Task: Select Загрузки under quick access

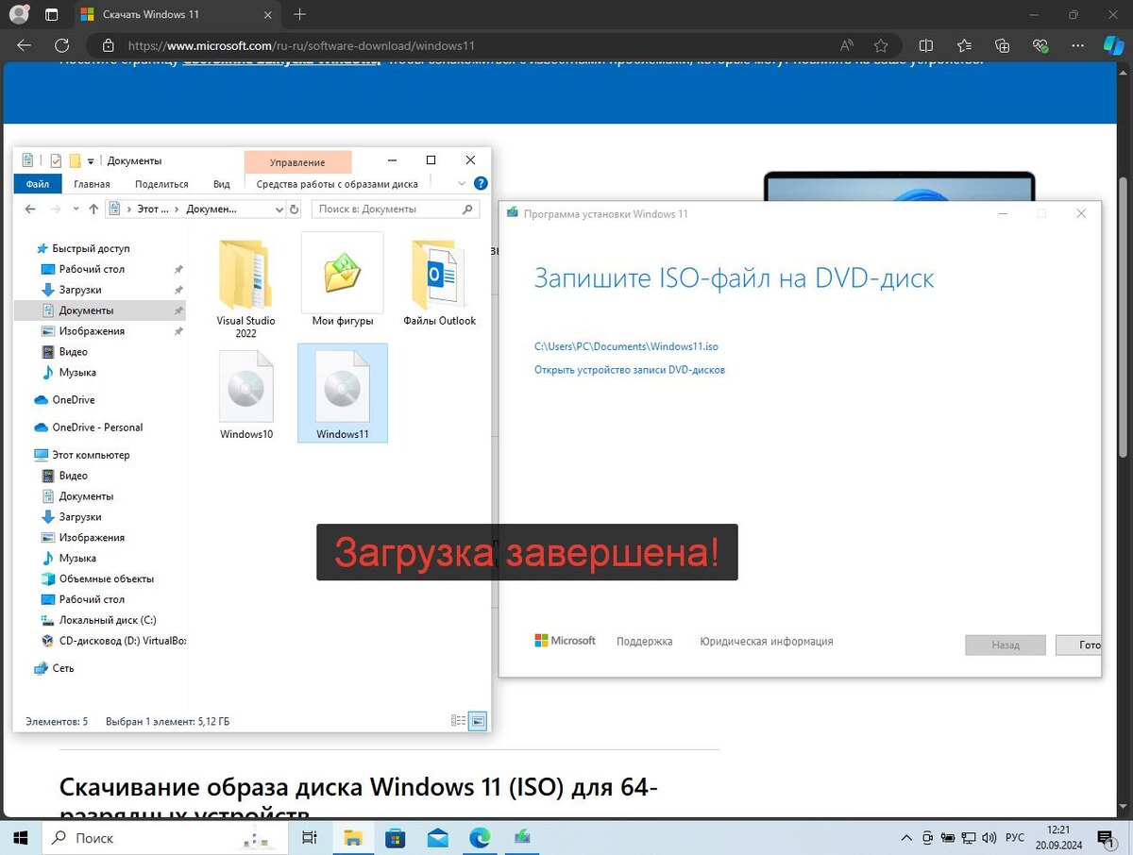Action: click(x=80, y=290)
